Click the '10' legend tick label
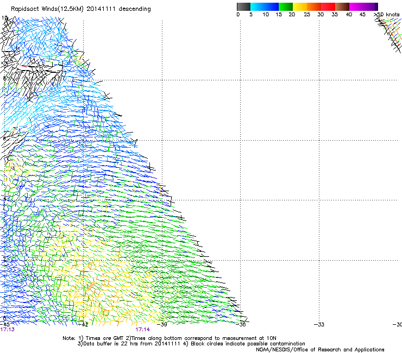Viewport: 402px width, 353px height. click(266, 15)
